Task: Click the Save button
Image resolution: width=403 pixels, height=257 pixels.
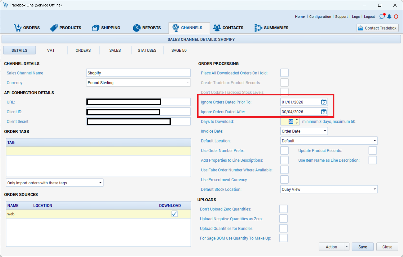Action: pos(363,247)
